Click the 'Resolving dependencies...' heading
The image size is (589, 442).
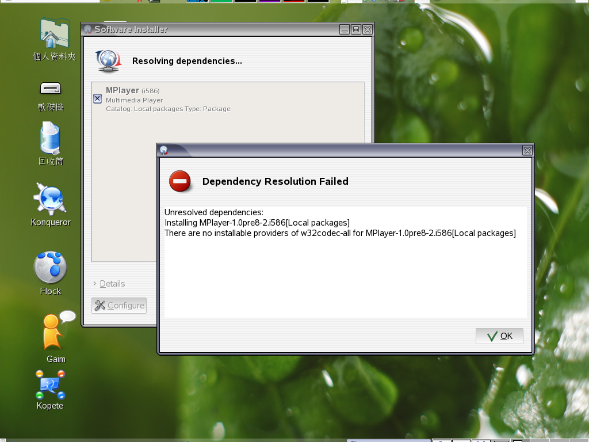point(187,61)
